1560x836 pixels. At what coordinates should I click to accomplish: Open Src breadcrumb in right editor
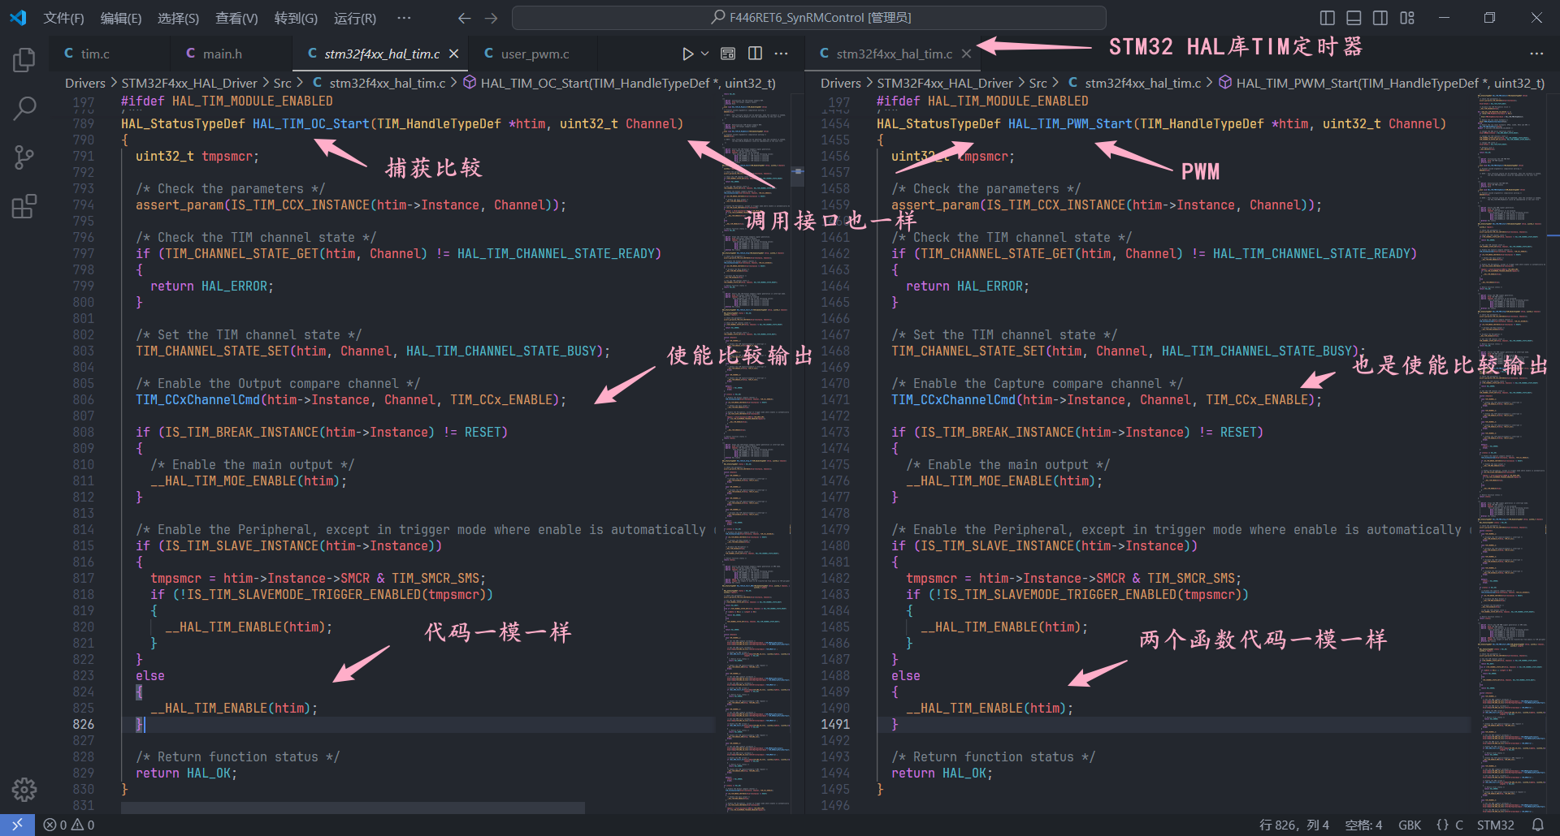[x=1038, y=83]
